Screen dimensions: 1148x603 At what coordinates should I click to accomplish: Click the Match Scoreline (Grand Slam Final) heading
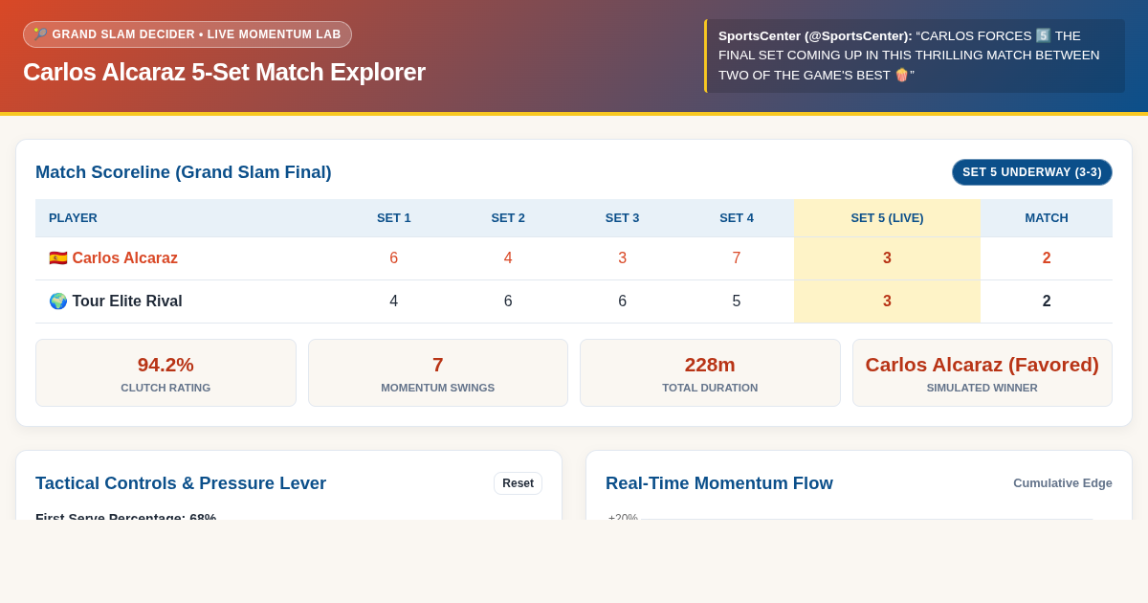(184, 172)
